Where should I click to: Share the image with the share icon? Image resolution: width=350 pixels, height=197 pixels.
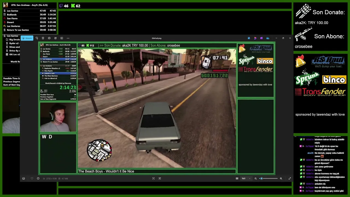coord(56,38)
